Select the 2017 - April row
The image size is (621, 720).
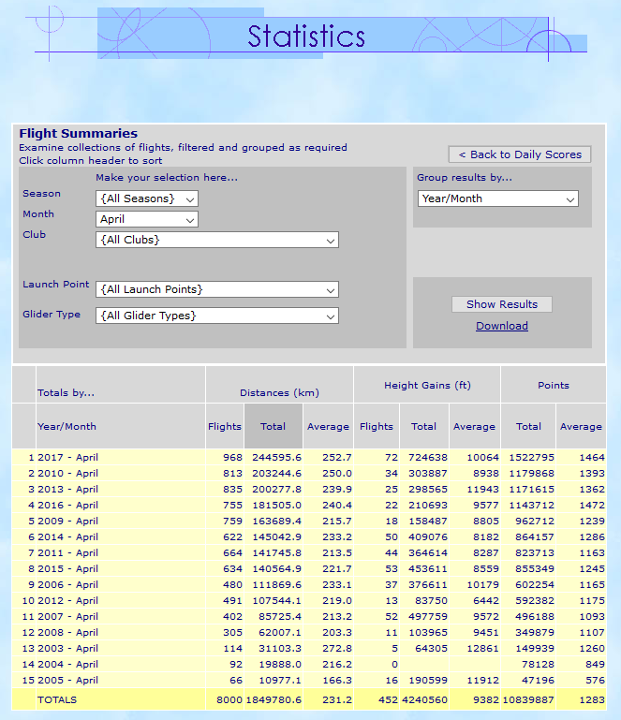click(67, 457)
